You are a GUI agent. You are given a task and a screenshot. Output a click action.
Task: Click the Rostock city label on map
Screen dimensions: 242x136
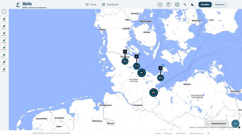187,84
